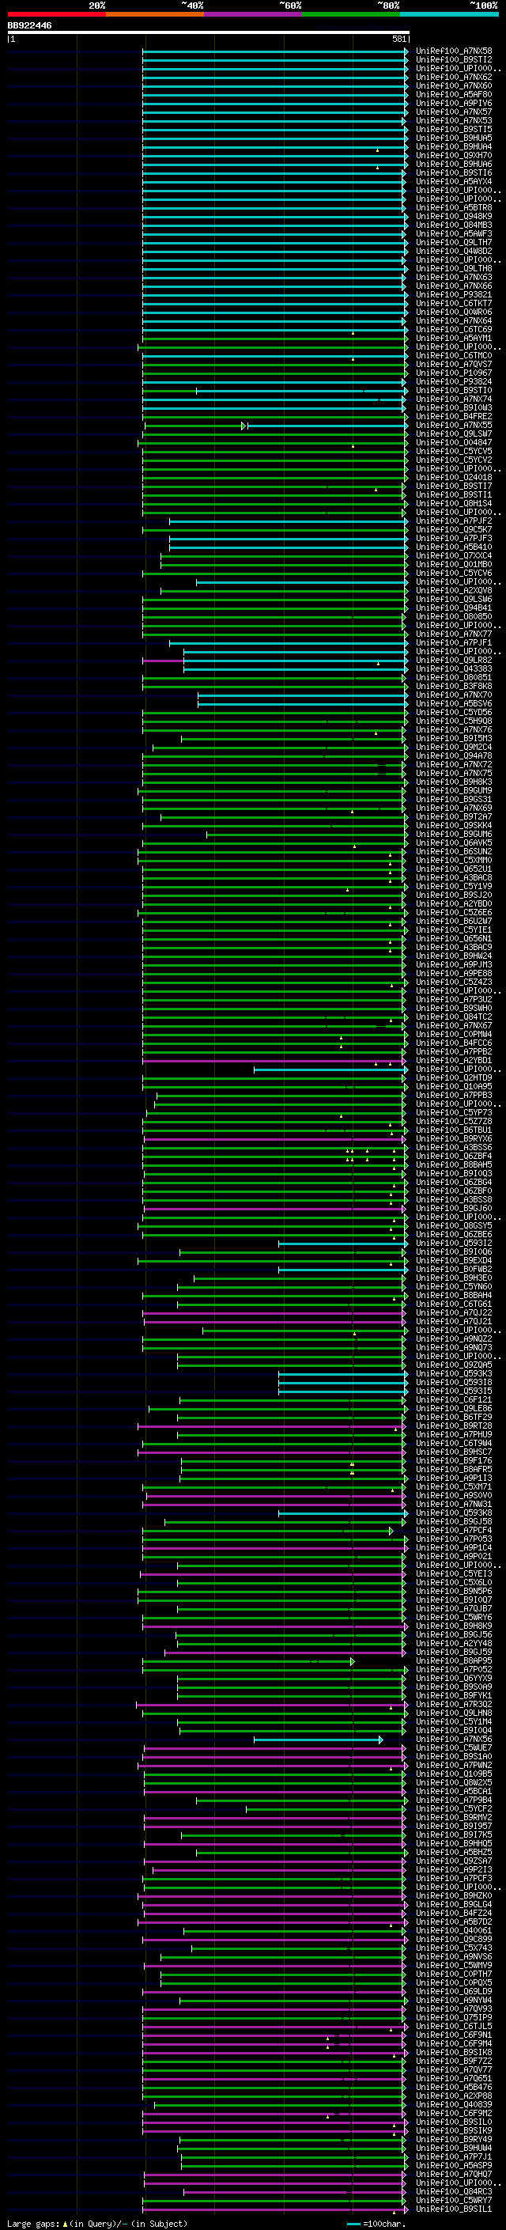506x2230 pixels.
Task: Select the UniRef100_Q9LSW7 label
Action: coord(454,434)
